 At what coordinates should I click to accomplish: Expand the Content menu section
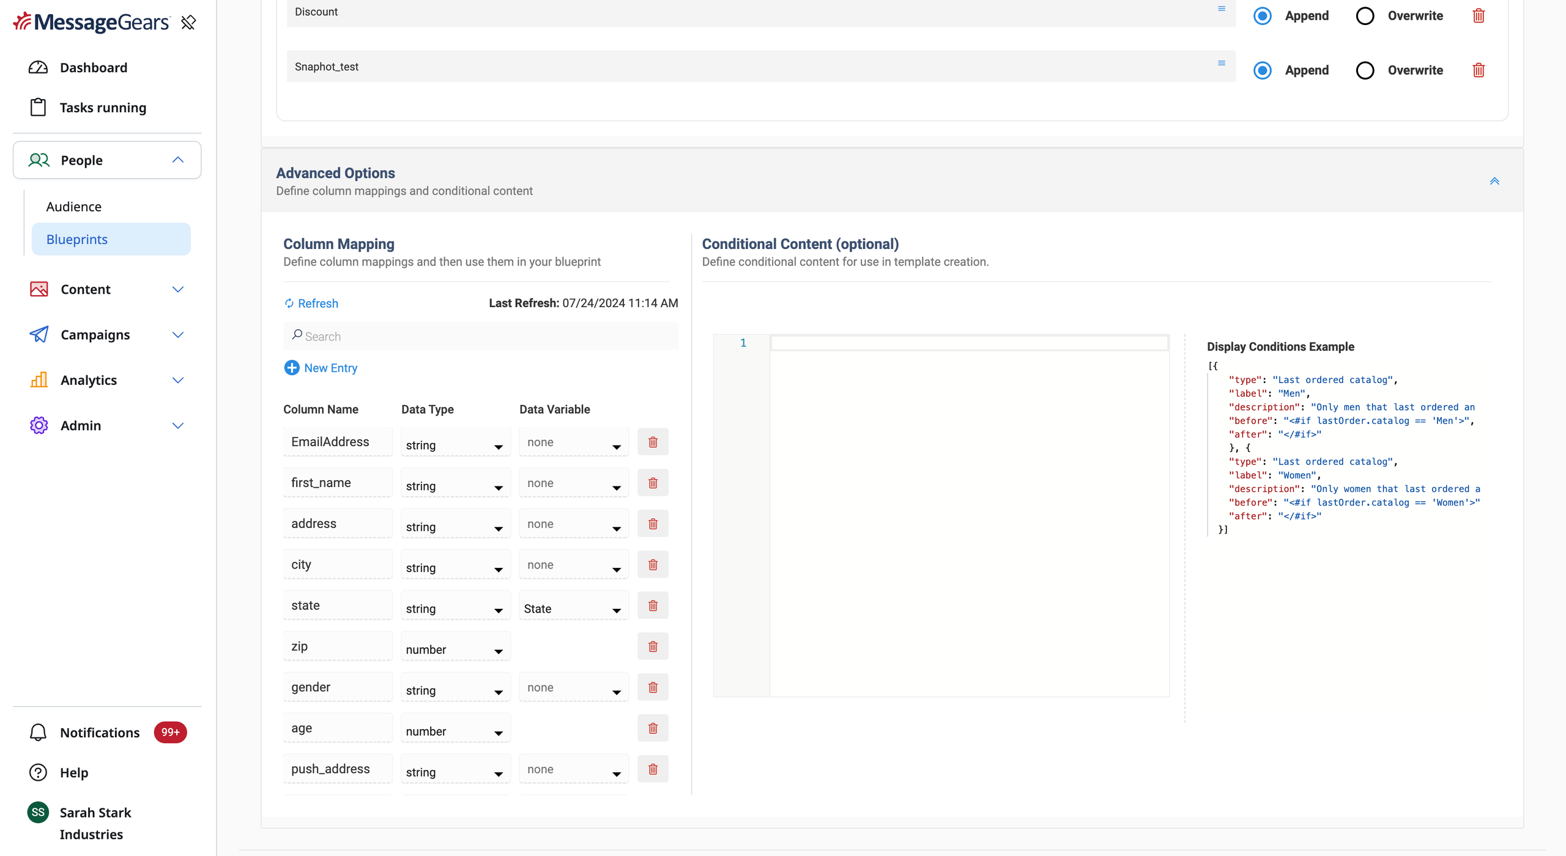(x=177, y=289)
